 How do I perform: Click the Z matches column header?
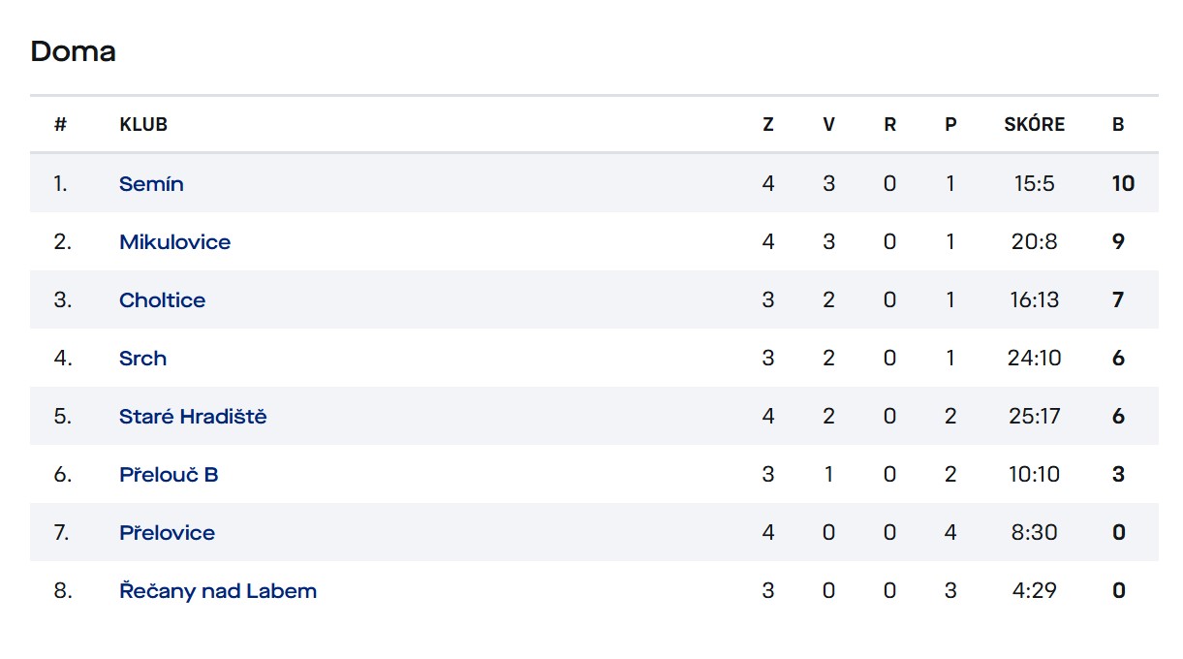point(768,124)
